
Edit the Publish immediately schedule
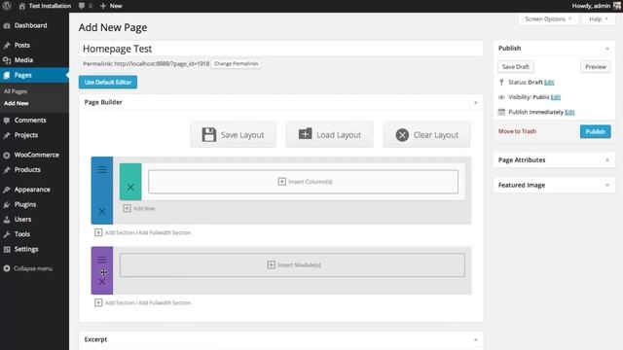569,113
